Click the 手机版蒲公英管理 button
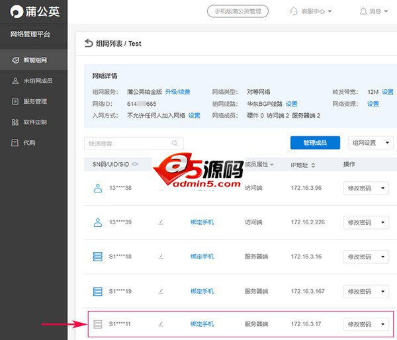 (238, 11)
